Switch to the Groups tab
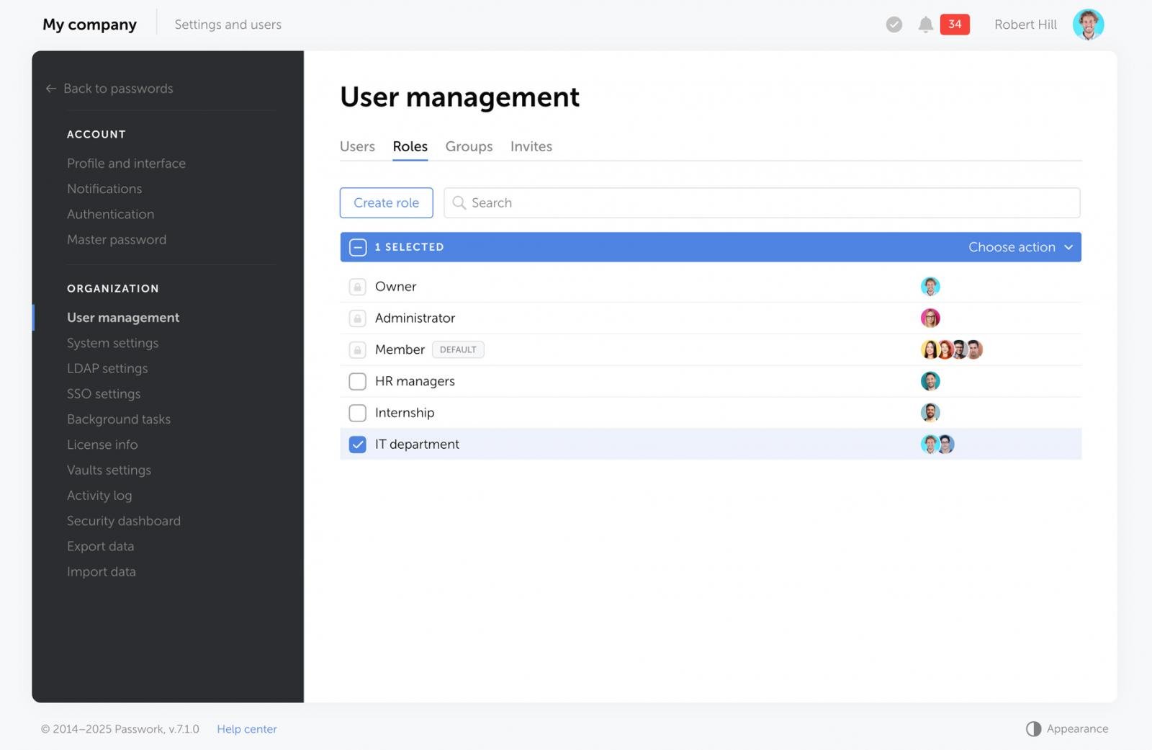 469,146
